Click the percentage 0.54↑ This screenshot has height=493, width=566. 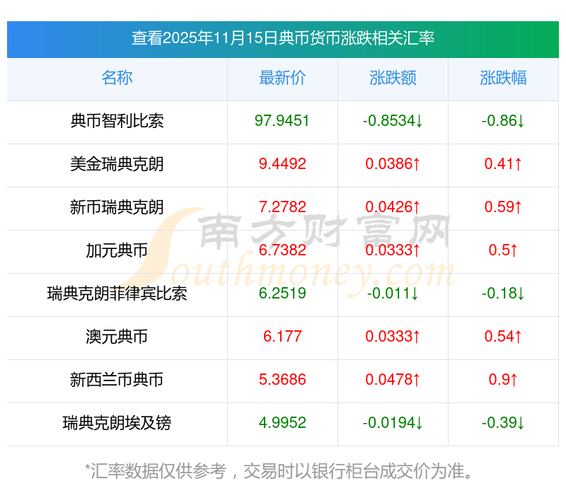coord(503,337)
